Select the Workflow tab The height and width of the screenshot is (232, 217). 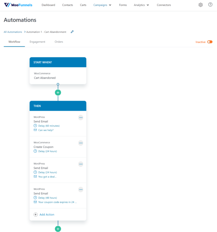click(x=14, y=42)
